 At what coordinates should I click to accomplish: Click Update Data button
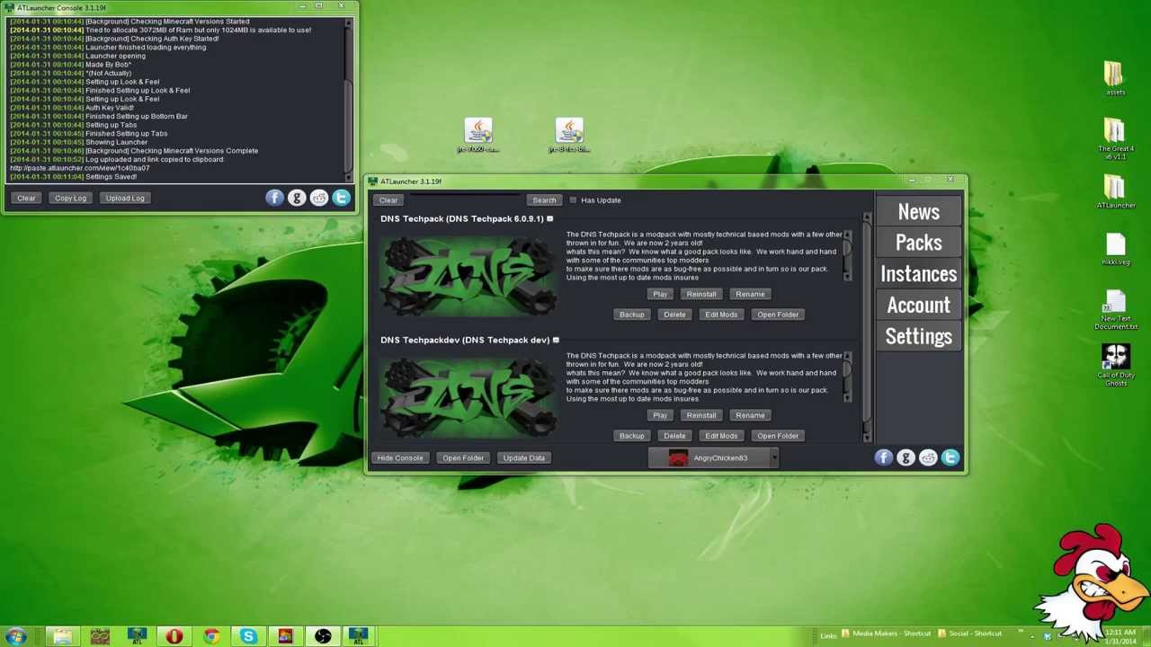(523, 458)
